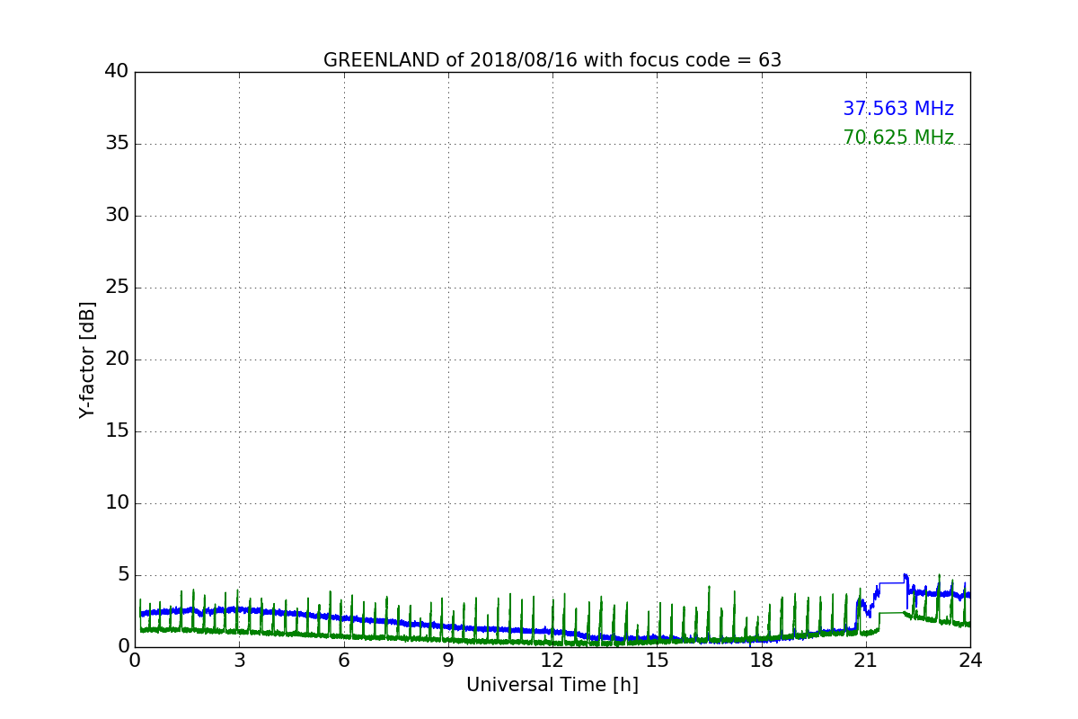This screenshot has height=719, width=1078.
Task: Select the 70.625 MHz legend label
Action: click(898, 138)
